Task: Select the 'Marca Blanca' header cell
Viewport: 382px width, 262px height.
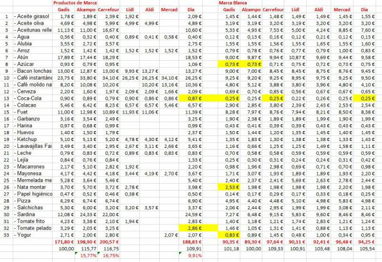Action: (x=233, y=3)
